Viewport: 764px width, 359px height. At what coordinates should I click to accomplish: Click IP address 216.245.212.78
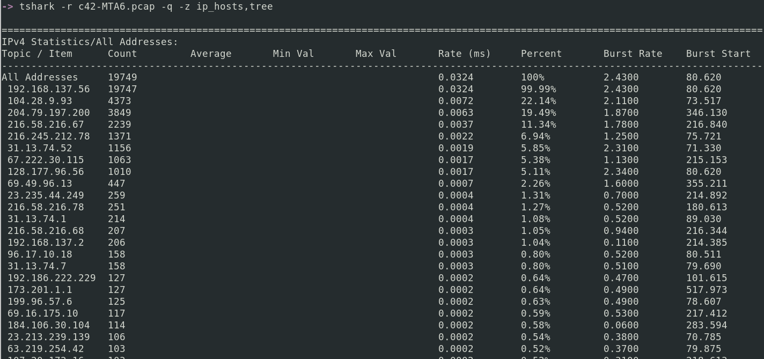tap(49, 136)
